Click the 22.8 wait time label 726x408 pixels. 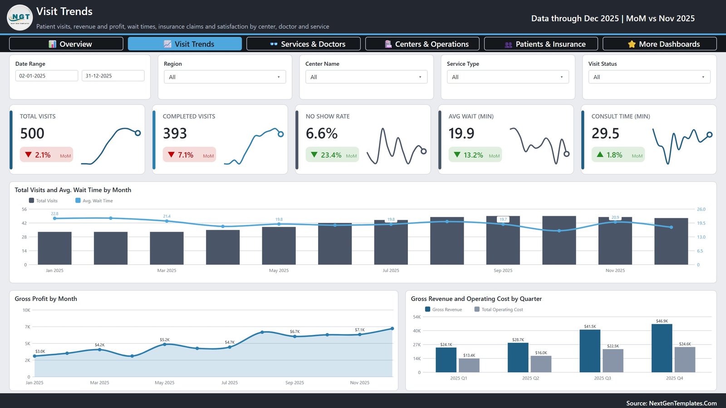[54, 214]
